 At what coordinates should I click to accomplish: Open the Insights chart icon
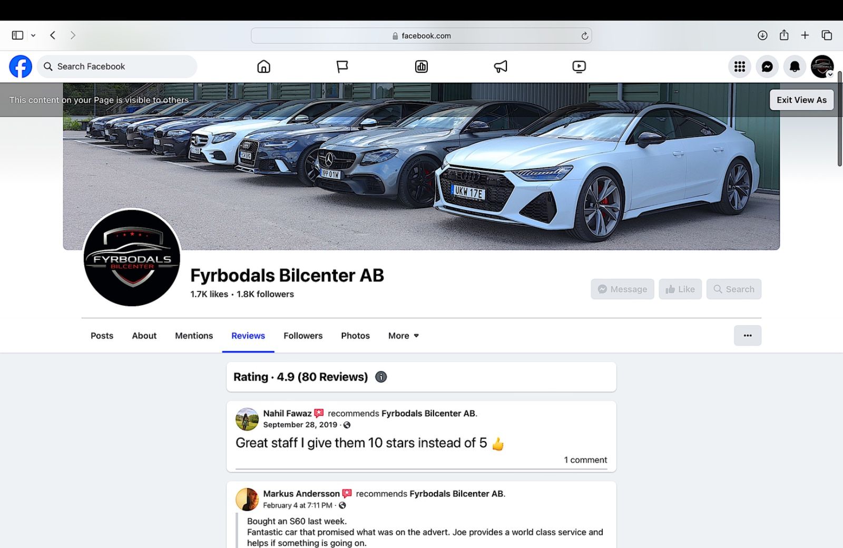pyautogui.click(x=421, y=66)
